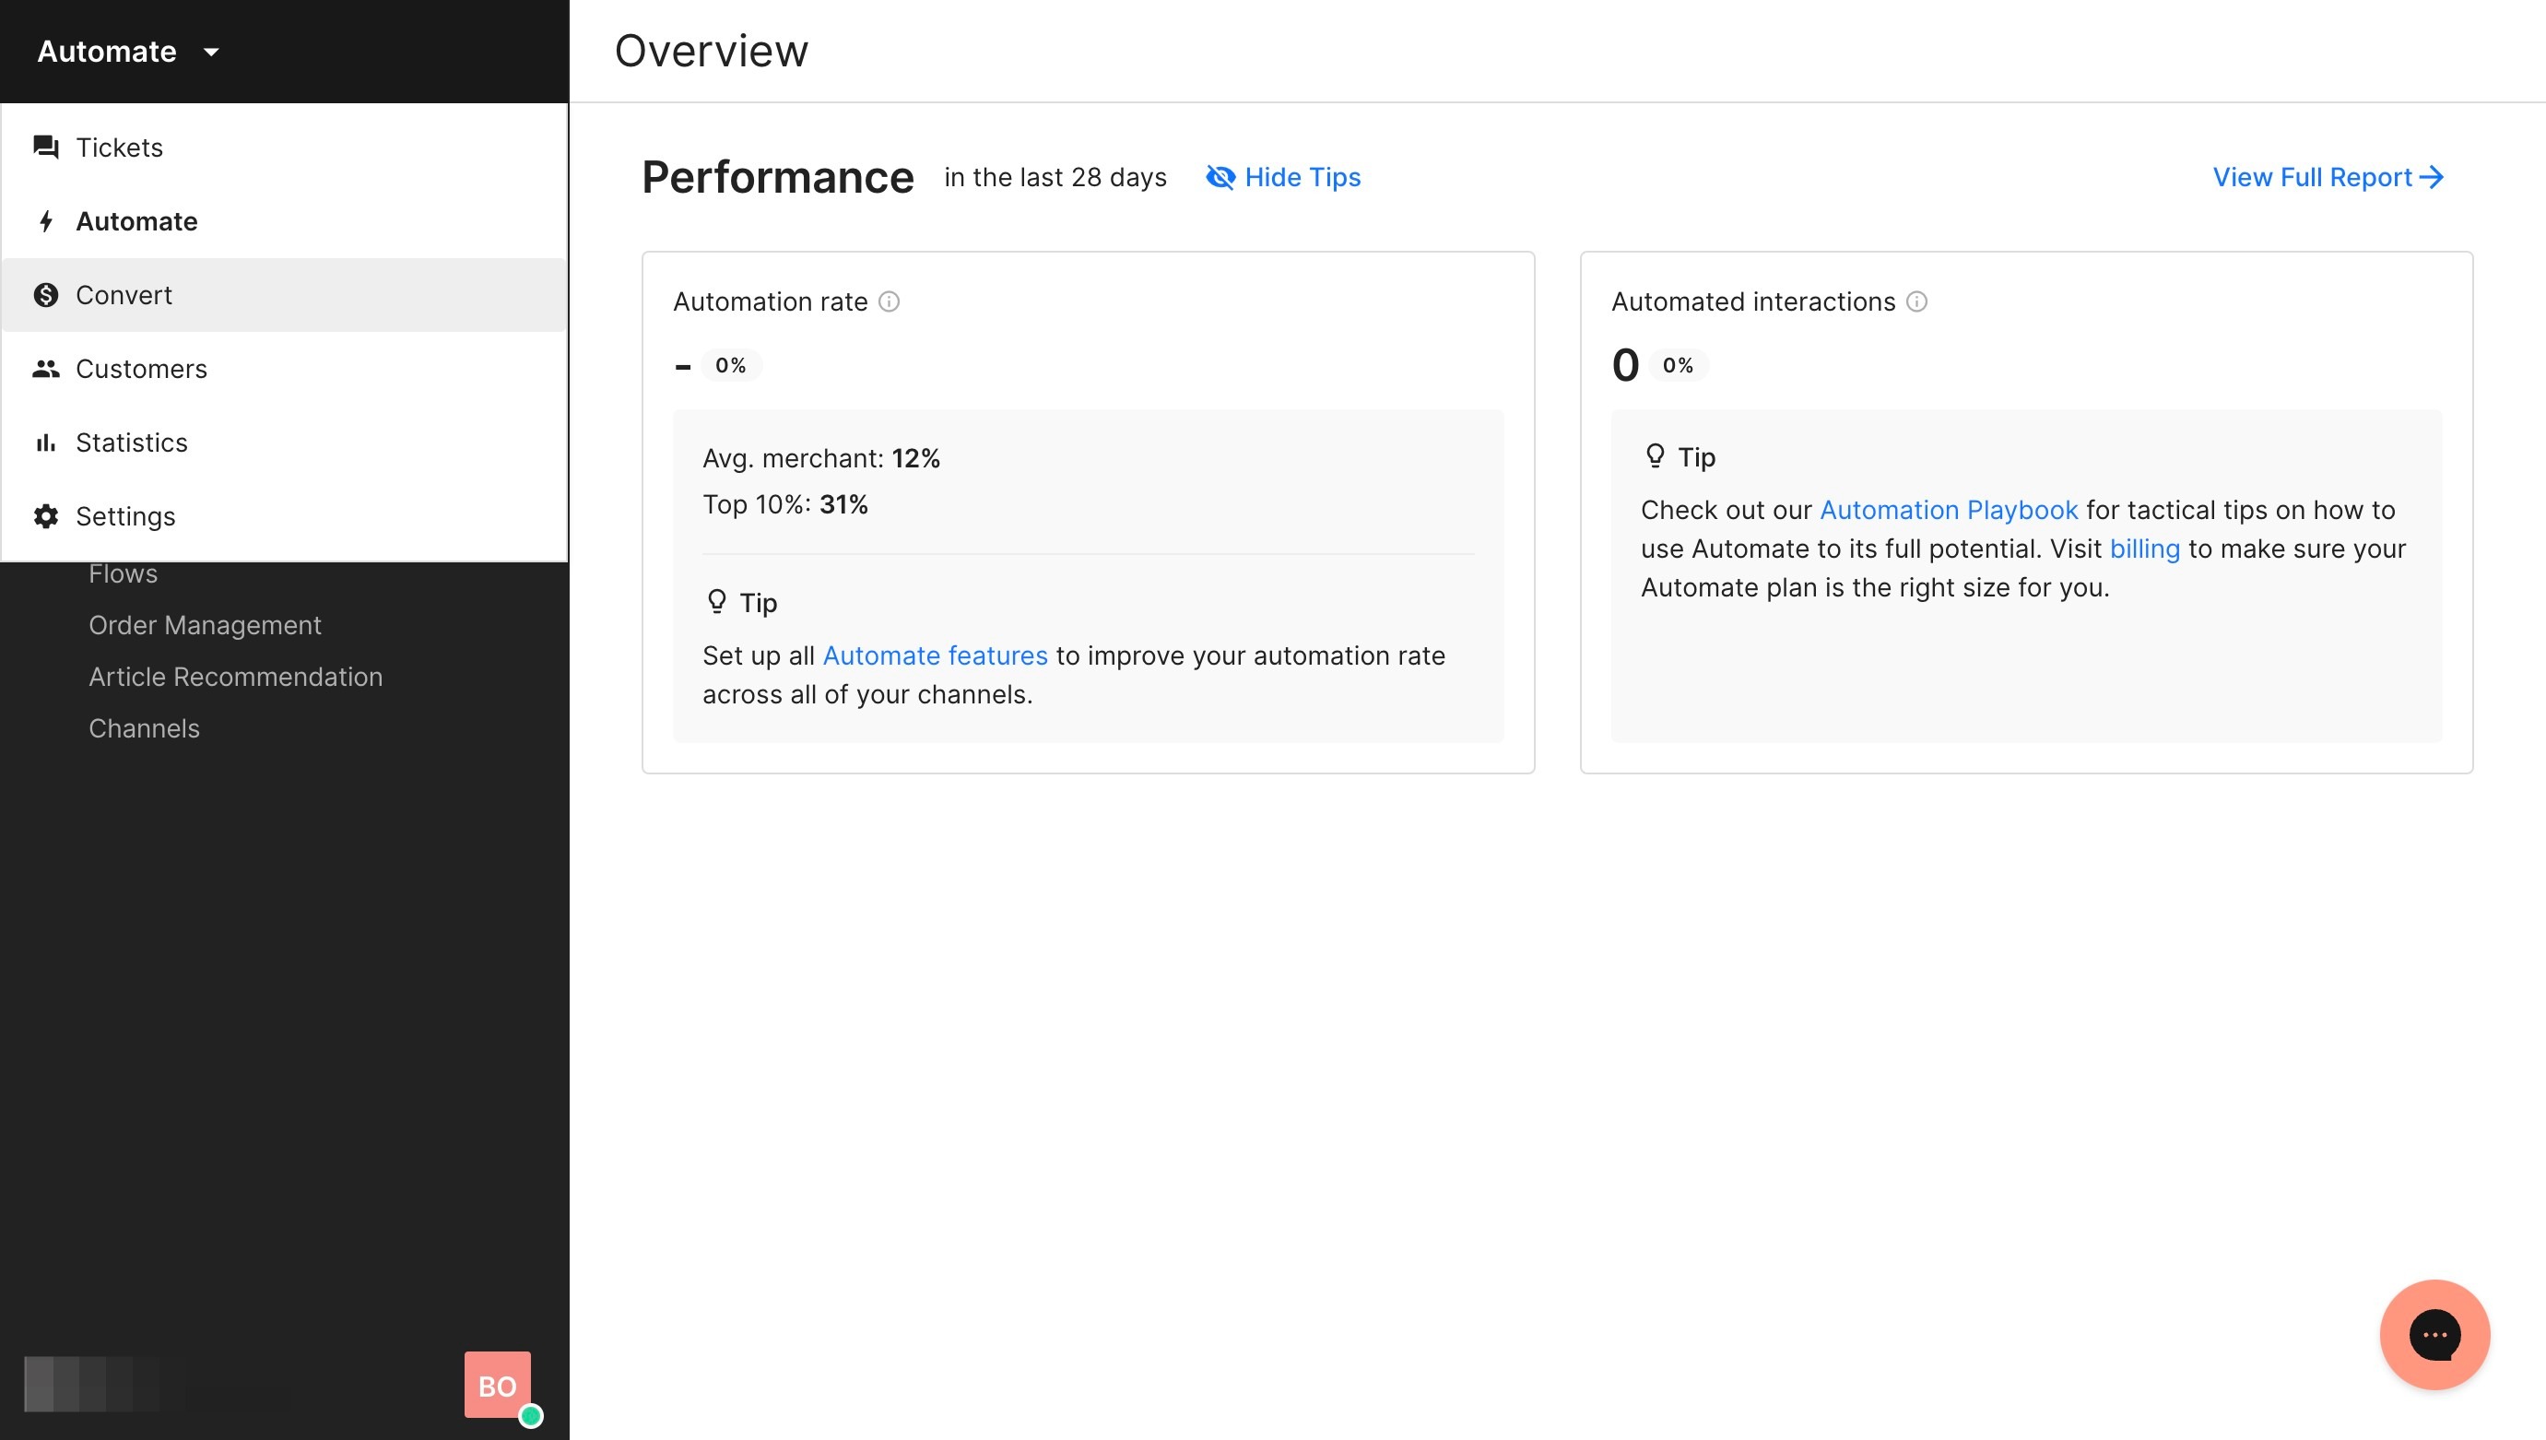Select Customers in the navigation menu
Image resolution: width=2546 pixels, height=1440 pixels.
(x=141, y=369)
